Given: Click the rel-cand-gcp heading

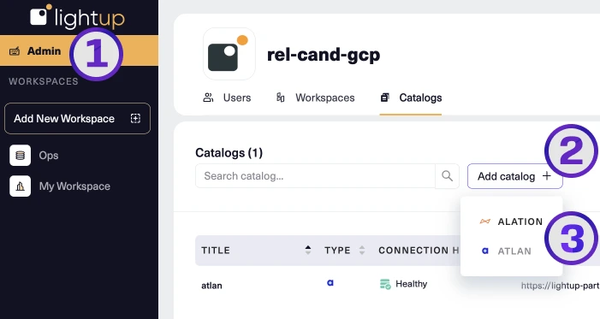Looking at the screenshot, I should 324,55.
